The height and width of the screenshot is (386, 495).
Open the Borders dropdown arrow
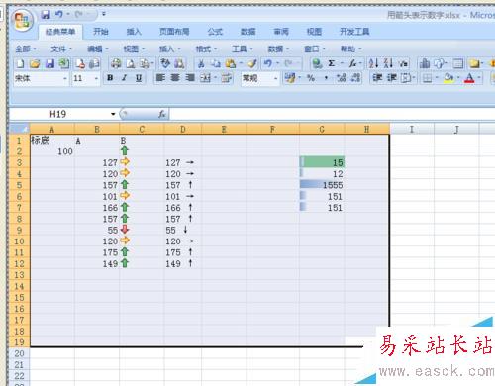pos(437,78)
